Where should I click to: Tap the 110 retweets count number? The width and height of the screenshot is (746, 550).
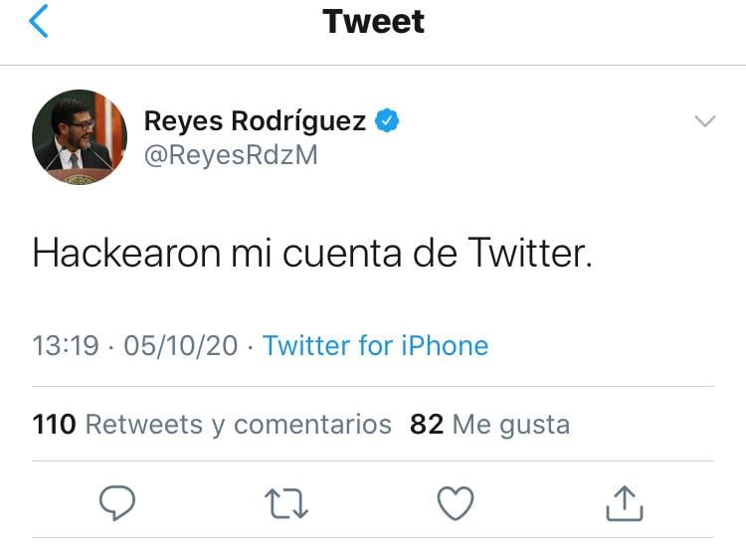click(x=54, y=425)
